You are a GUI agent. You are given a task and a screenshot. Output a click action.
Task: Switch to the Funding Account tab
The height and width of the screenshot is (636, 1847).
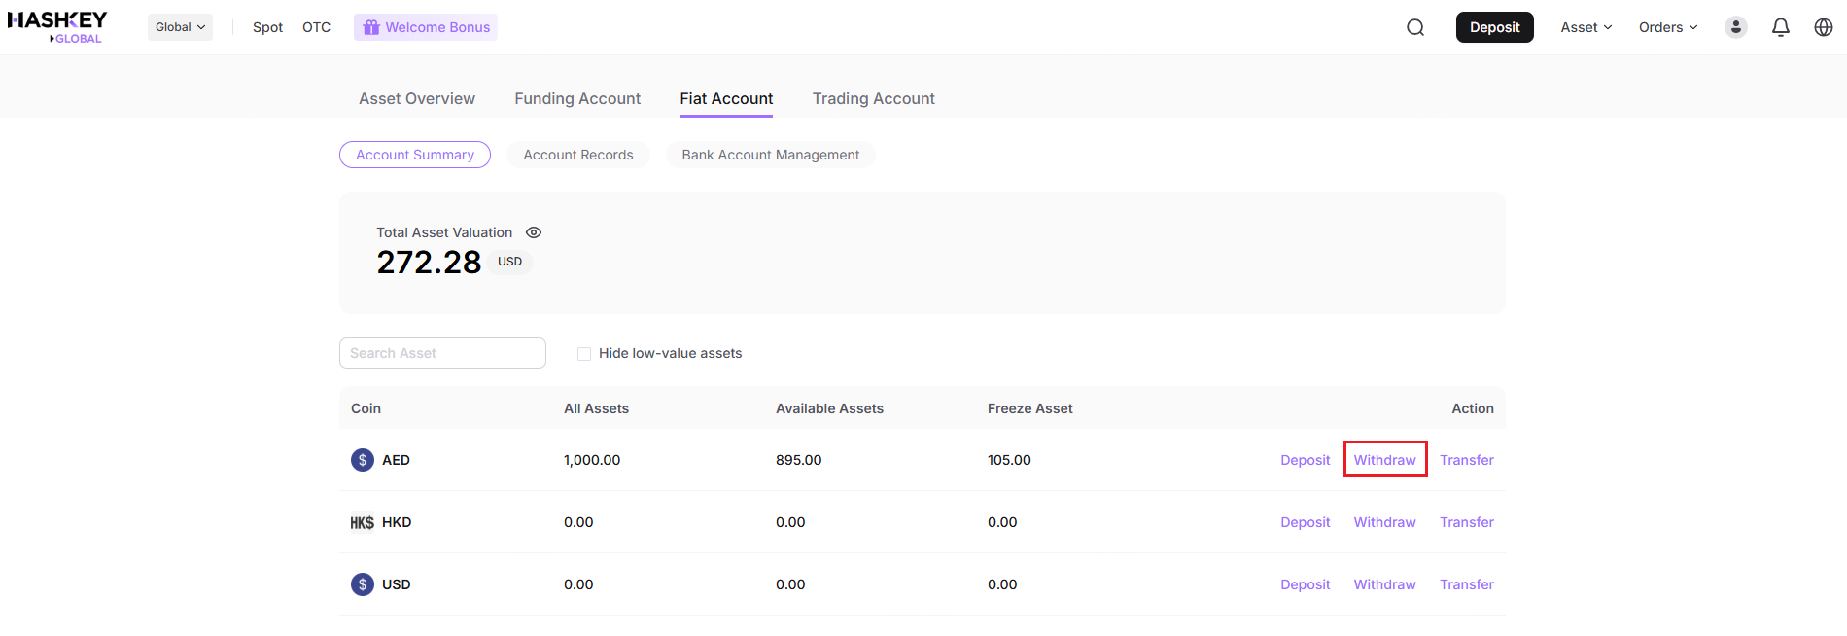tap(577, 98)
